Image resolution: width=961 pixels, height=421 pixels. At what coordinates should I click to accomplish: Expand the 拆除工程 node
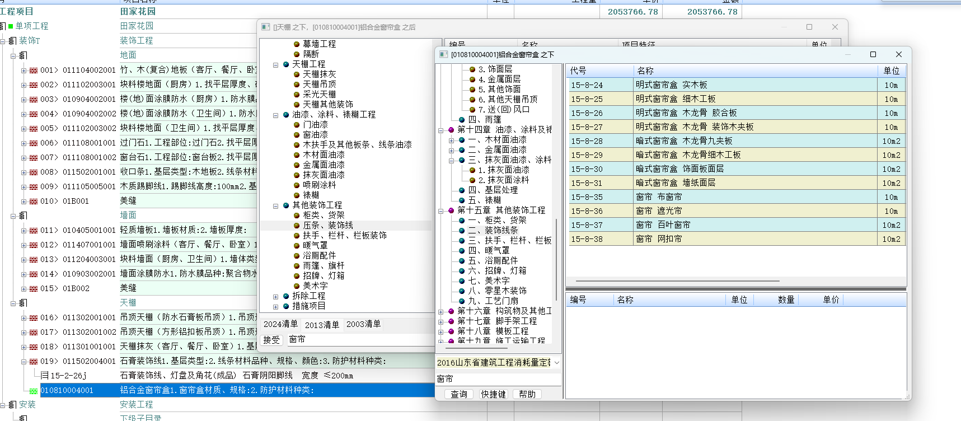tap(275, 297)
